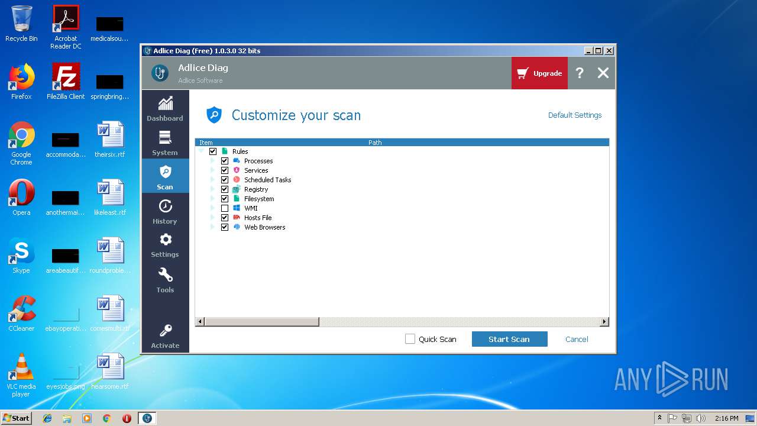Open the Activate sidebar section

point(165,336)
